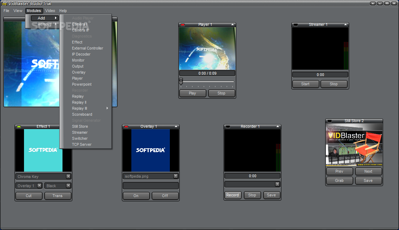Click Player 1 video preview
The width and height of the screenshot is (399, 230).
tap(207, 48)
